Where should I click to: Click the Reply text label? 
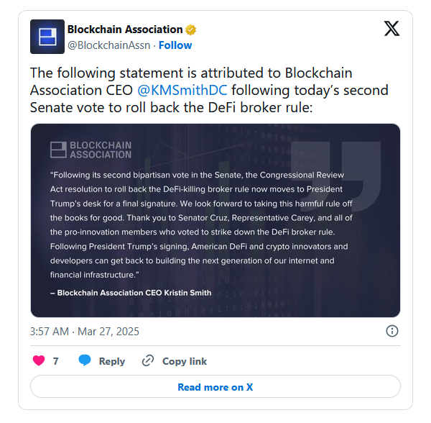(112, 361)
